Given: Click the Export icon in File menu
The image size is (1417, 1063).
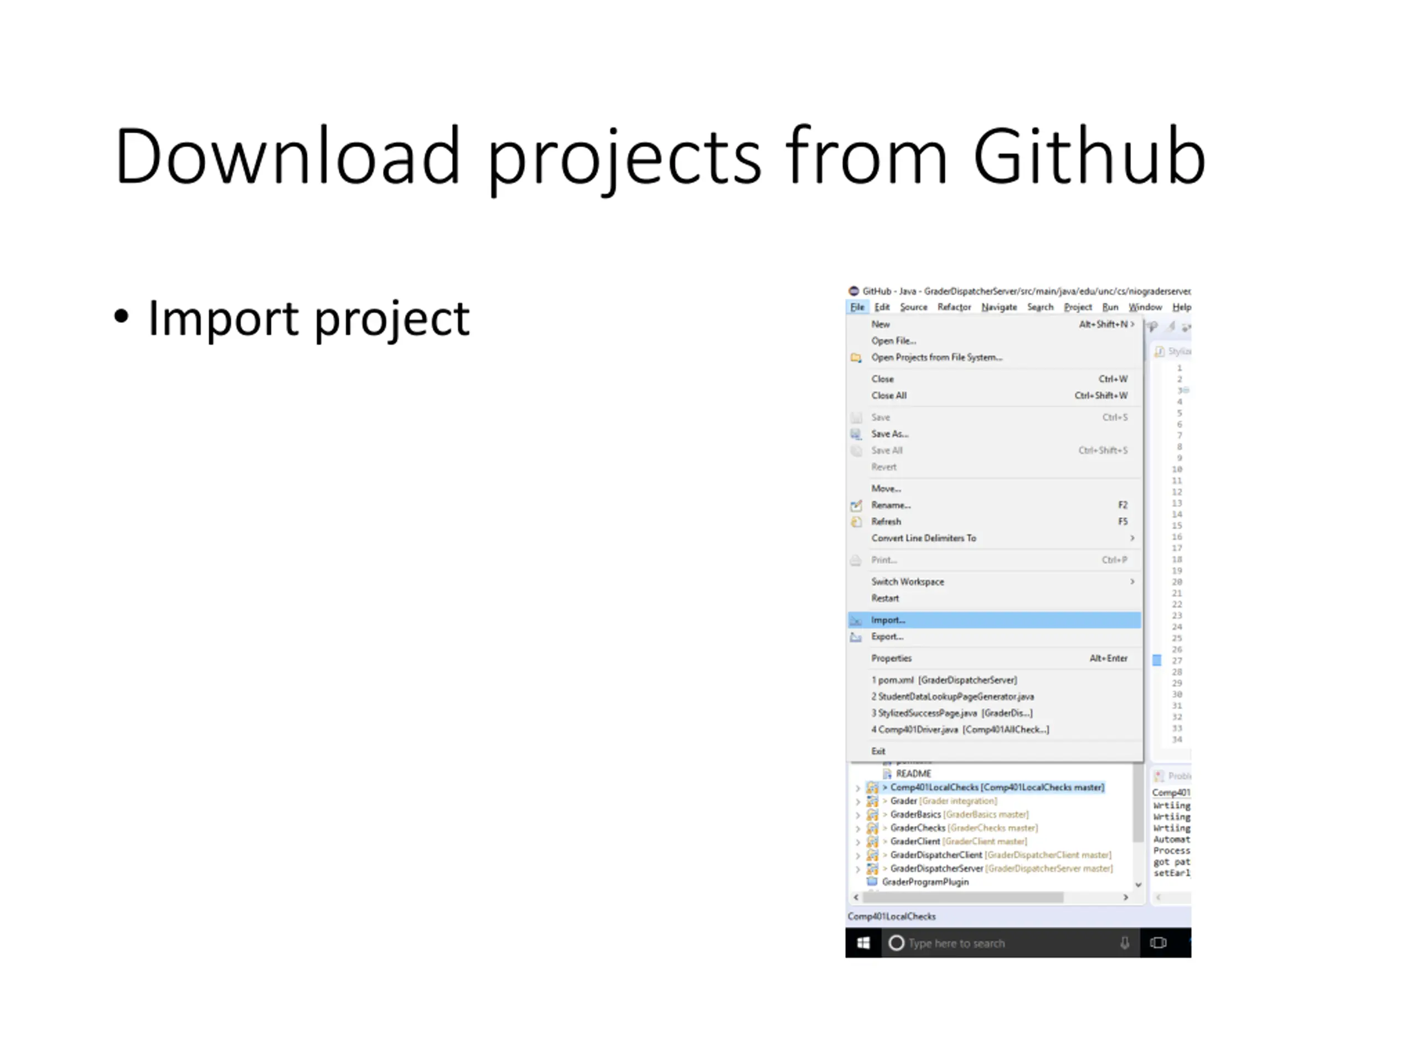Looking at the screenshot, I should click(856, 637).
